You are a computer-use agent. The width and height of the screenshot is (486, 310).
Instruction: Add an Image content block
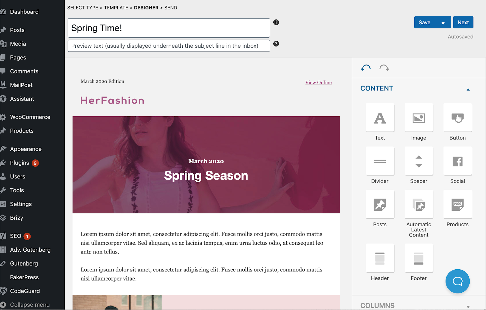click(419, 118)
